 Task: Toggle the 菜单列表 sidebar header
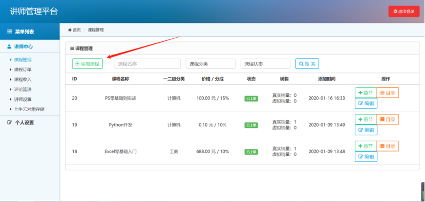30,32
